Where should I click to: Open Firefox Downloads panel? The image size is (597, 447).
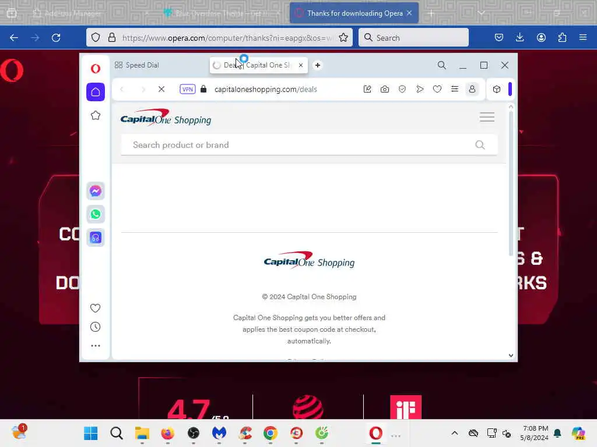519,38
